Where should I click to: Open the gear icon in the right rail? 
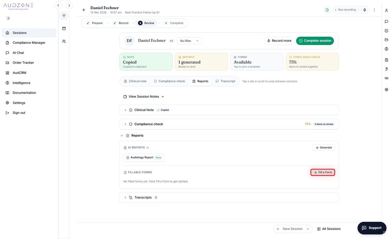[x=386, y=89]
